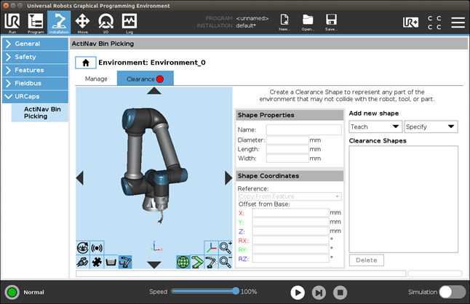Screen dimensions: 470x304
Task: Toggle the sensor signal icon in viewer
Action: coord(96,247)
